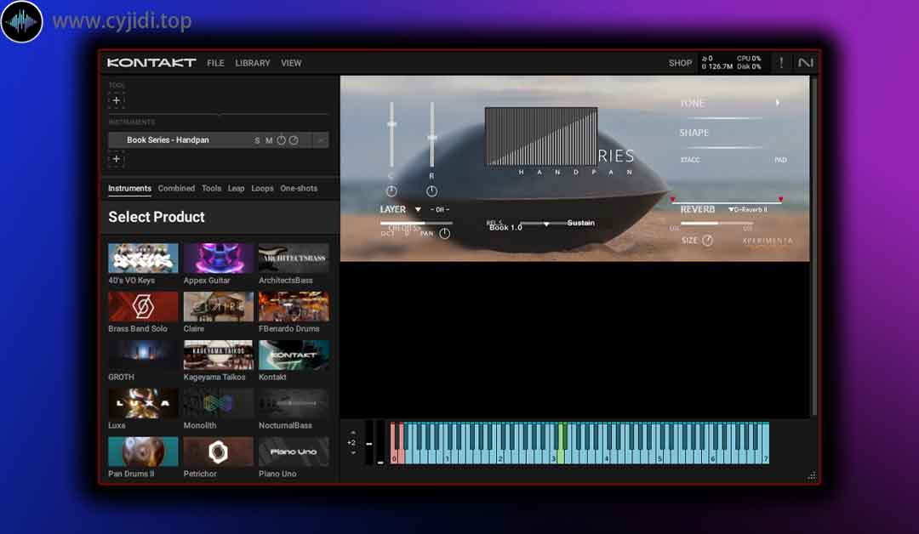Viewport: 919px width, 534px height.
Task: Open the reverb type dropdown
Action: [731, 209]
